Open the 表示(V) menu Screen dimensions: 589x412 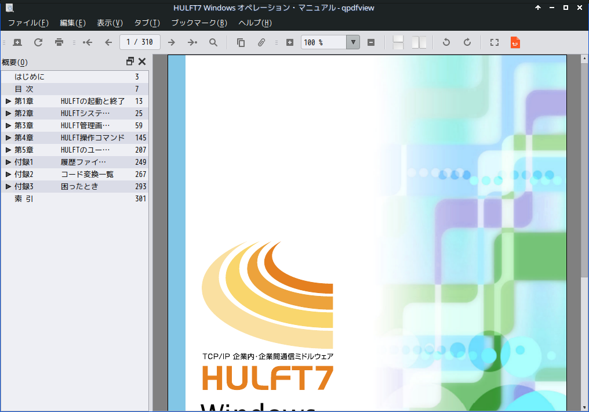tap(110, 23)
